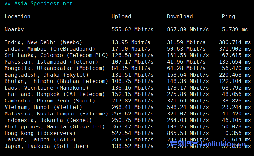Click the '## Asia Speedtest.net' heading text
This screenshot has height=156, width=254.
click(39, 4)
